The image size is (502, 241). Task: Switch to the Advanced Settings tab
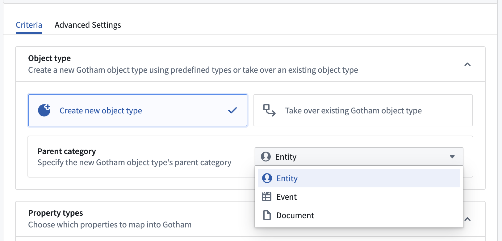click(x=88, y=25)
